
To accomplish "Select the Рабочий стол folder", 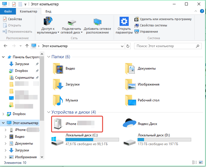I will 142,100.
